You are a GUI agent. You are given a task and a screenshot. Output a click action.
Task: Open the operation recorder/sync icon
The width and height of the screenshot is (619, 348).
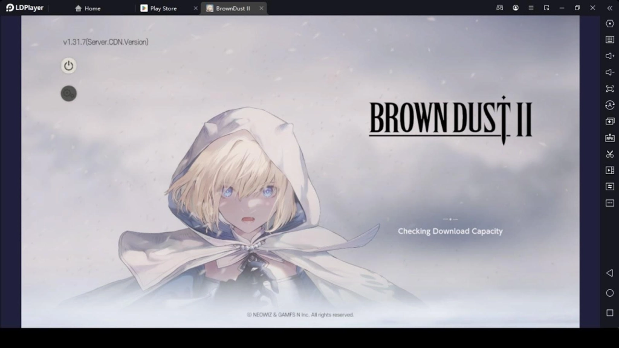(x=610, y=105)
